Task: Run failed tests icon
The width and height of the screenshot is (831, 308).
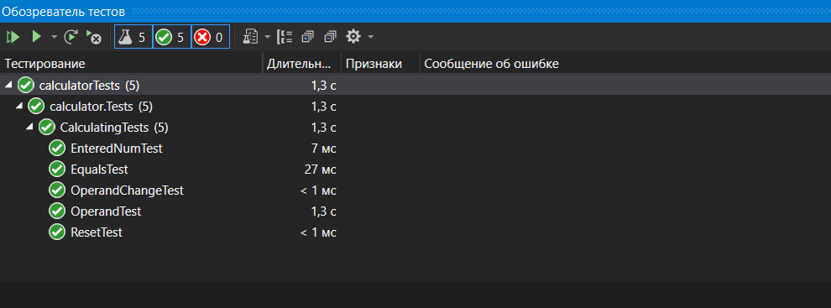Action: (93, 37)
